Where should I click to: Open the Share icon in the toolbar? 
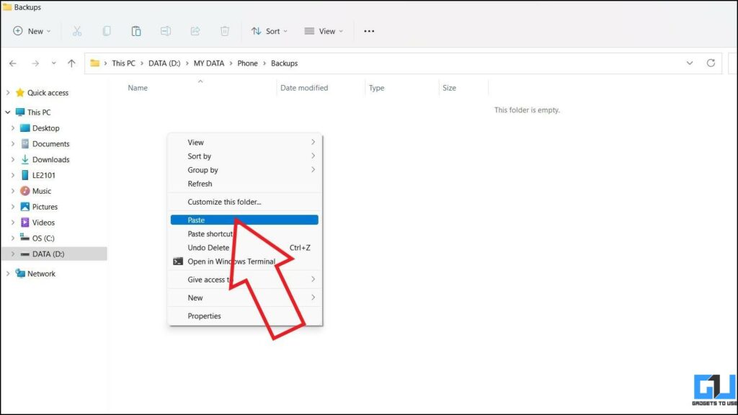pyautogui.click(x=195, y=31)
